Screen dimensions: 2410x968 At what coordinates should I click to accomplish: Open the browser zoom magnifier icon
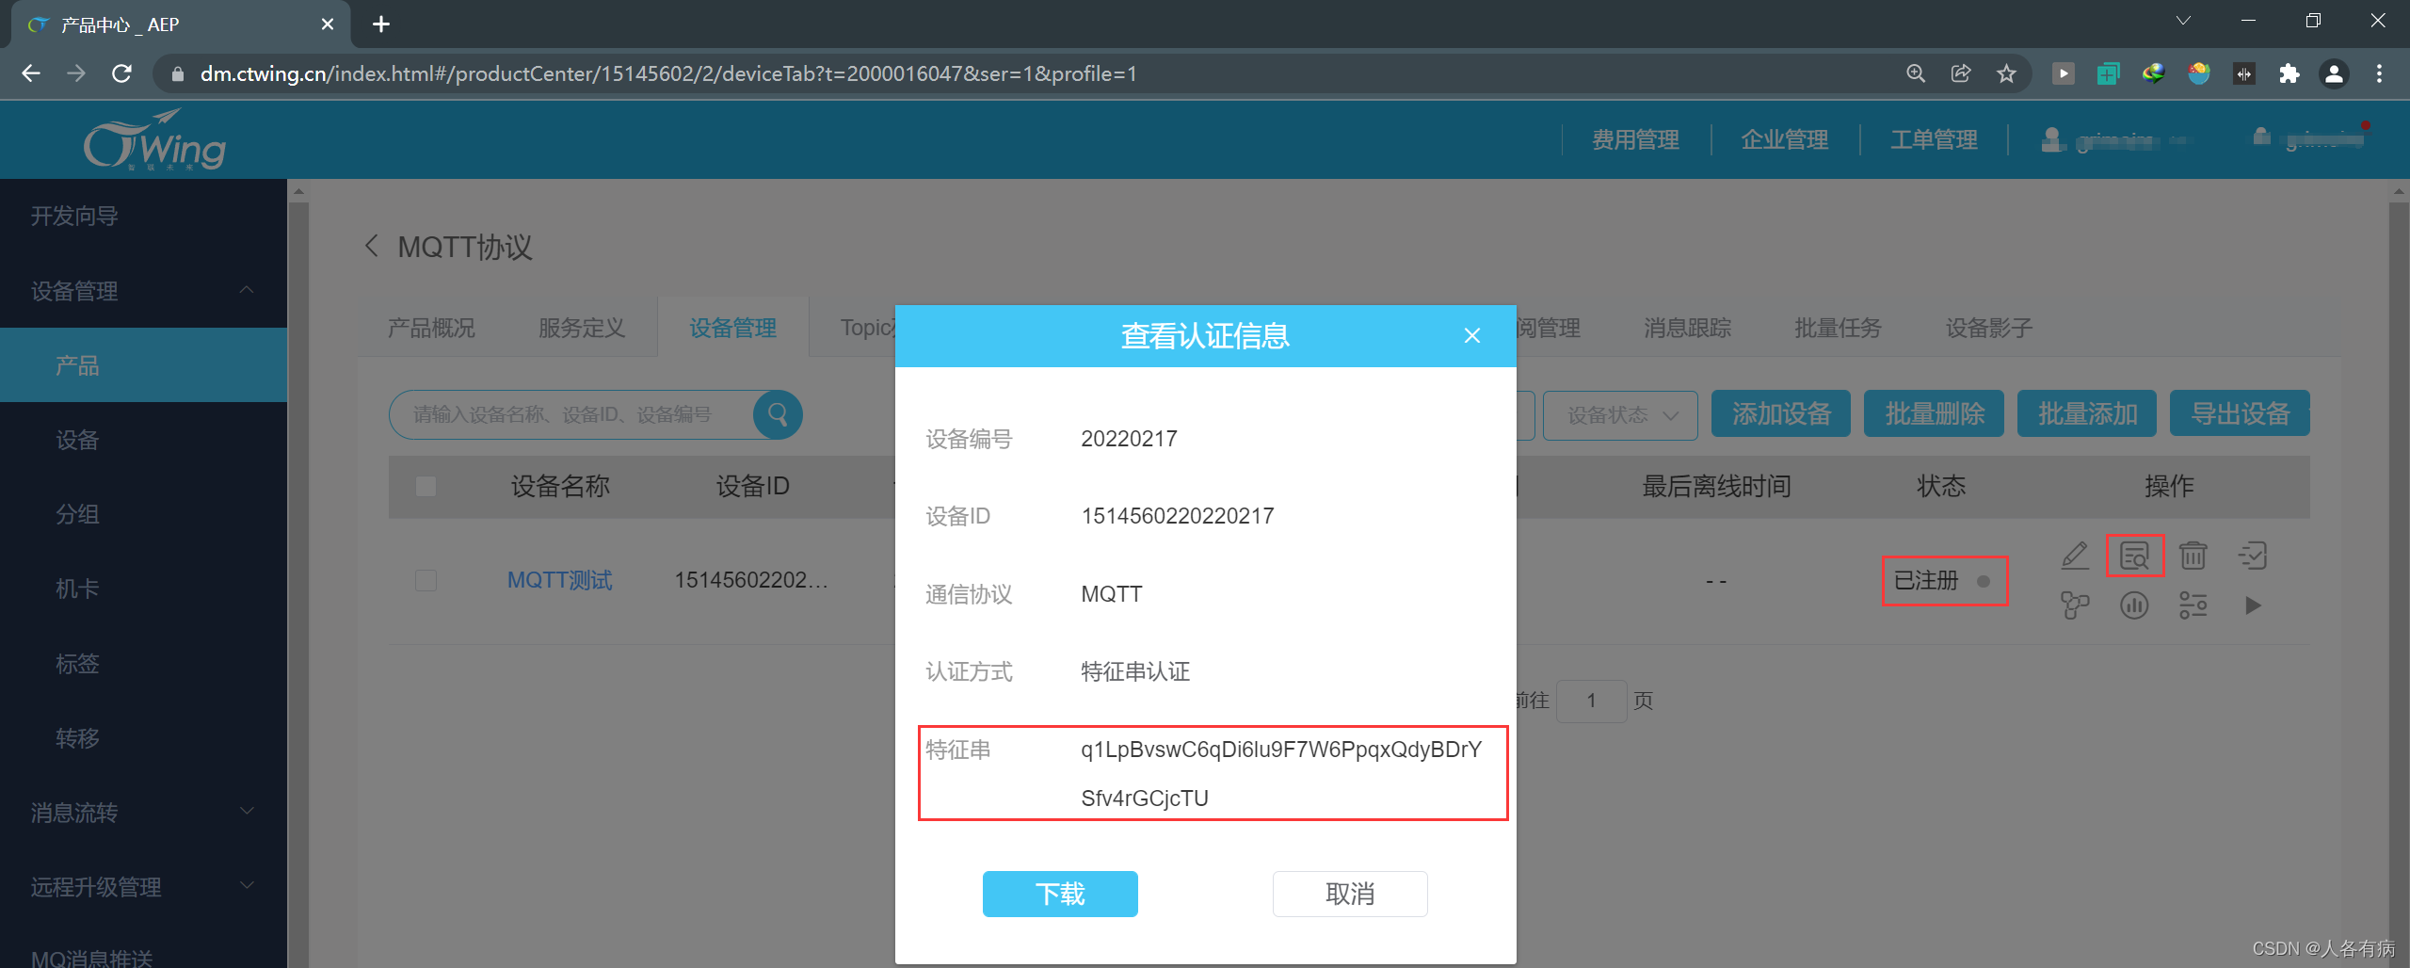1916,73
